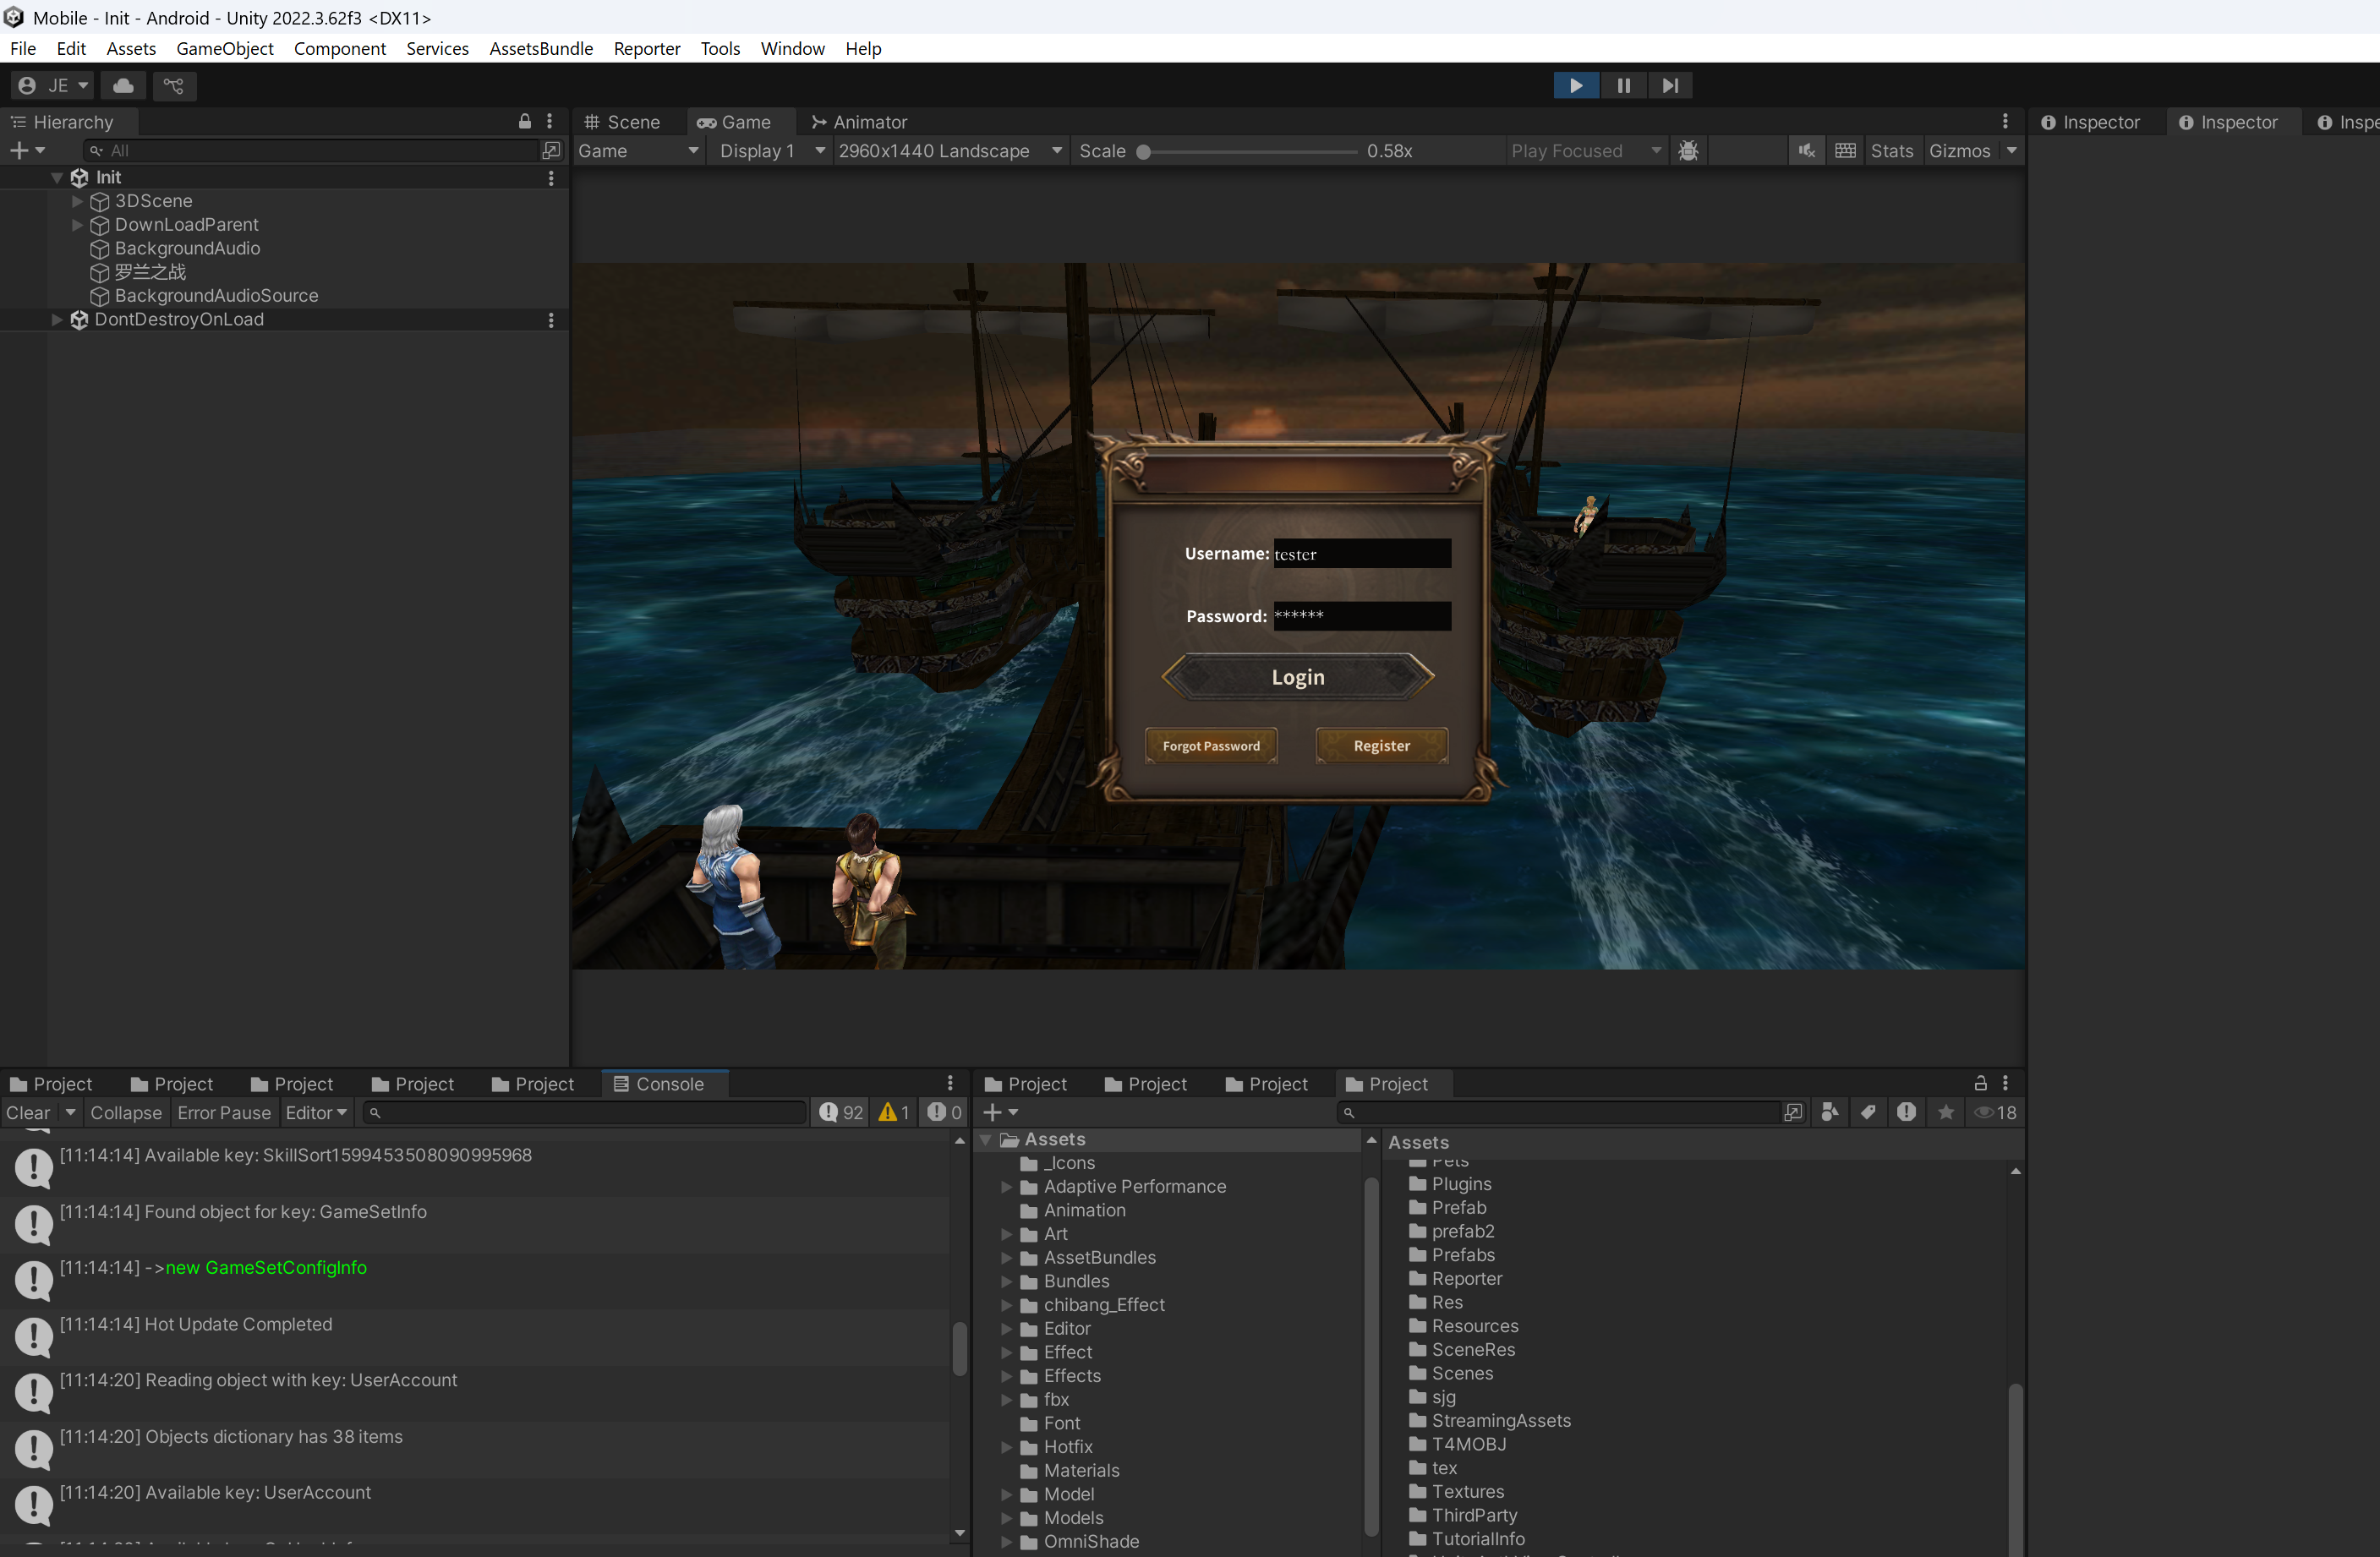Click the Play button in toolbar
The image size is (2380, 1557).
pyautogui.click(x=1575, y=86)
